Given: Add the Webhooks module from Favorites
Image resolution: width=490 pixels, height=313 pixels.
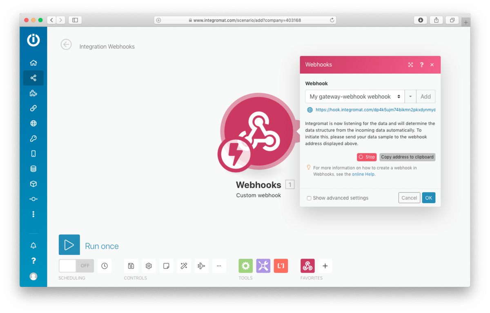Looking at the screenshot, I should (x=307, y=266).
